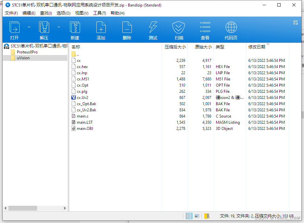The width and height of the screenshot is (304, 223).
Task: Click the 'C Source' type cell
Action: (x=224, y=116)
